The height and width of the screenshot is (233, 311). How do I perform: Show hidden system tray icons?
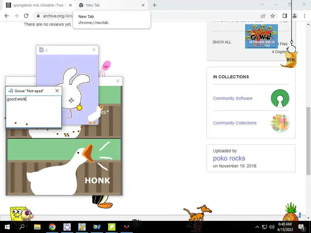click(x=257, y=227)
